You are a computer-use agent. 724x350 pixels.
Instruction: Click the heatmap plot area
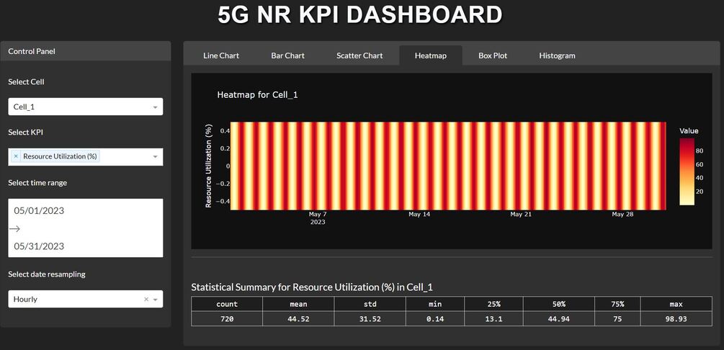coord(448,166)
